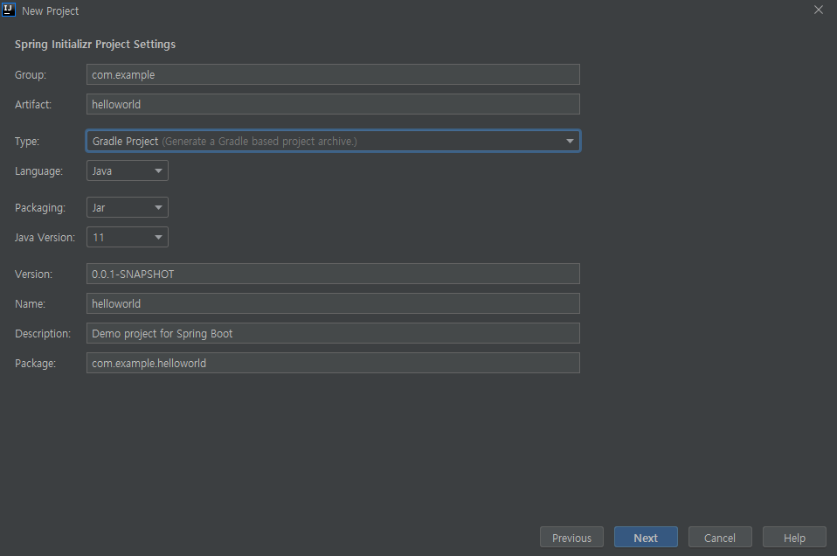Click the IntelliJ IDEA logo icon
The width and height of the screenshot is (837, 556).
tap(9, 10)
